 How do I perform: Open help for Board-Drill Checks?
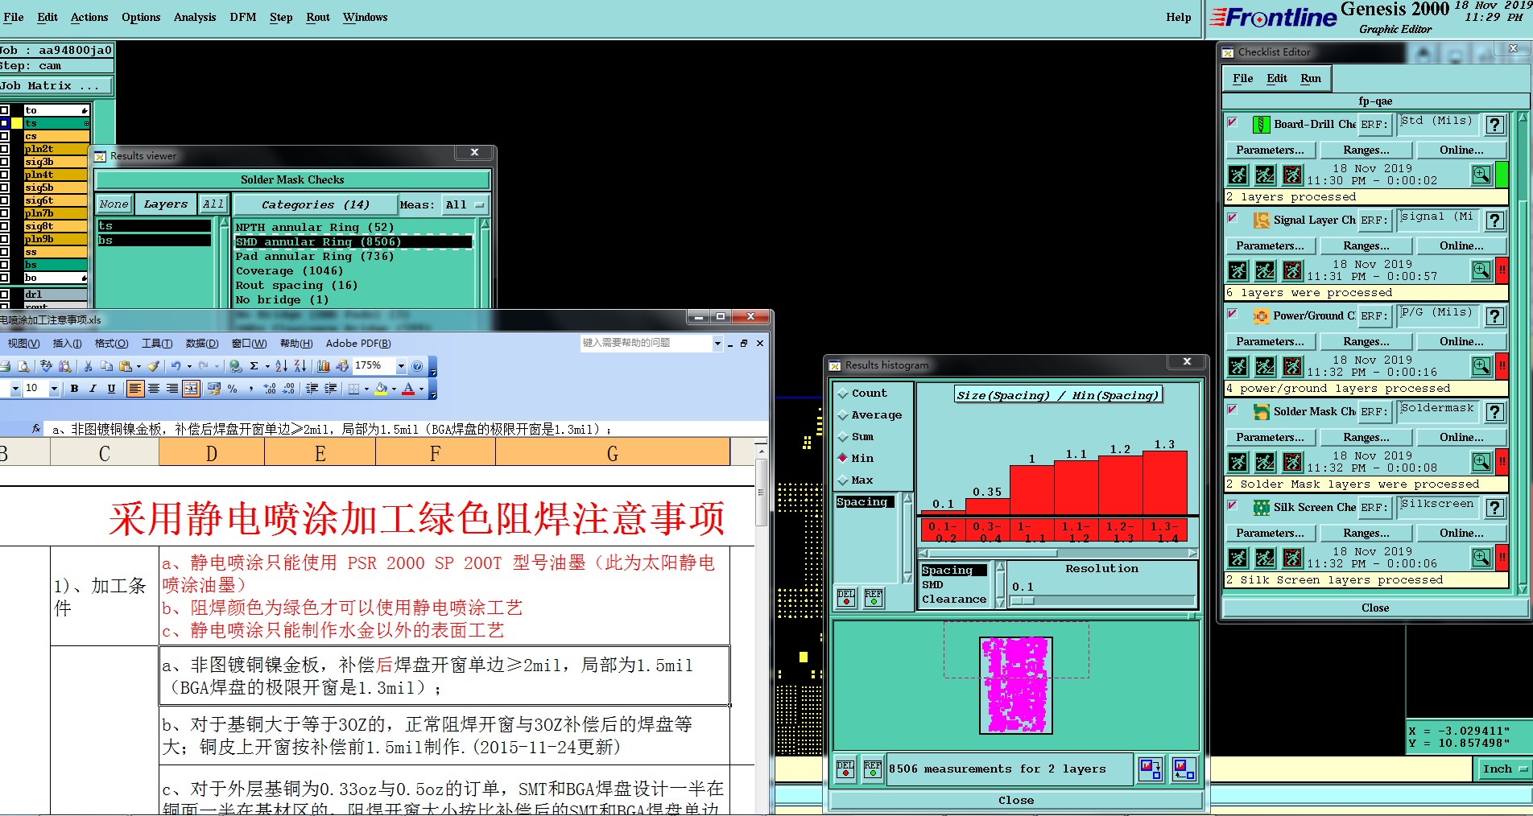[x=1495, y=125]
